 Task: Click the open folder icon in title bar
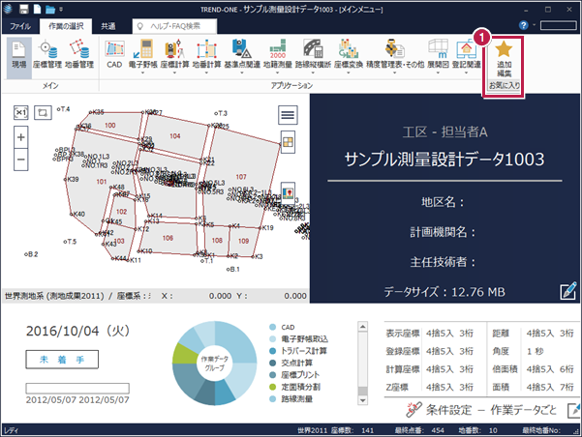pos(50,10)
